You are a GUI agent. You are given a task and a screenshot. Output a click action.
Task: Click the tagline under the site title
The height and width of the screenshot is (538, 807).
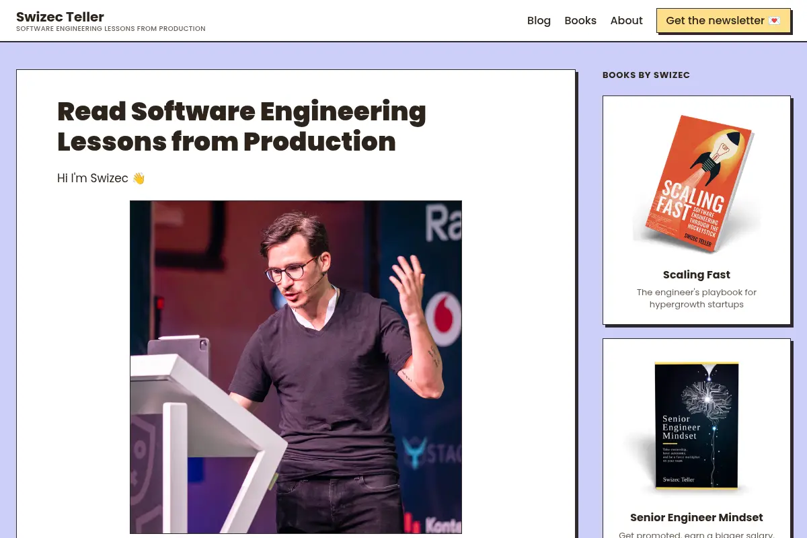point(111,29)
